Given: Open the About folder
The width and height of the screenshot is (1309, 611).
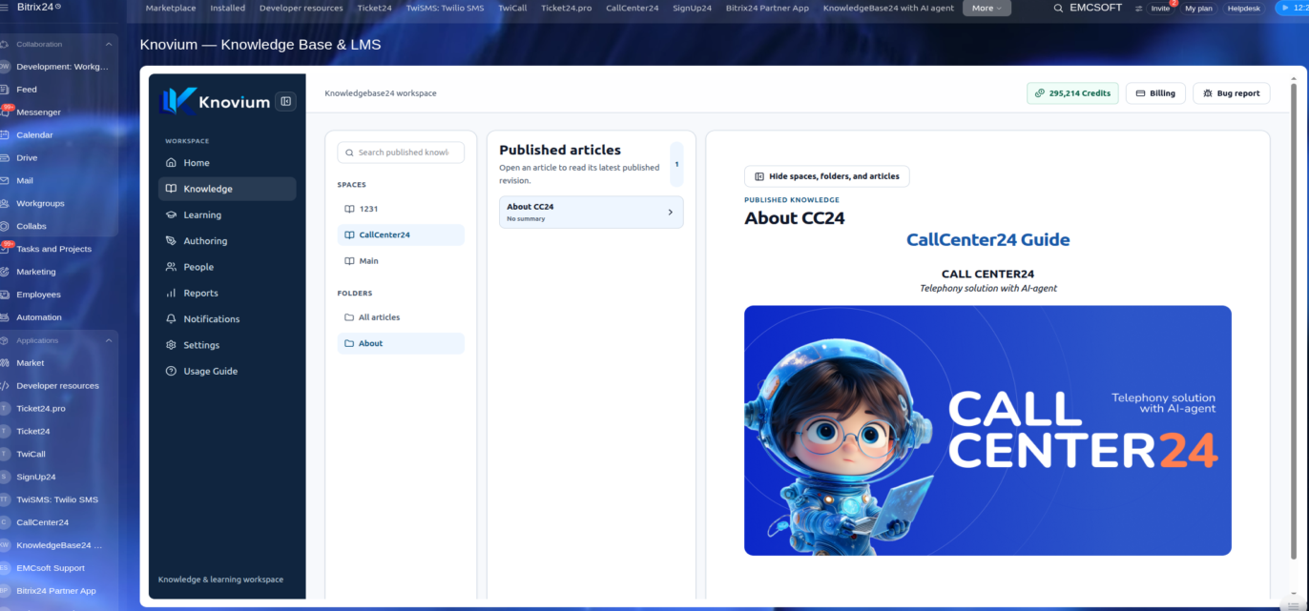Looking at the screenshot, I should coord(401,343).
